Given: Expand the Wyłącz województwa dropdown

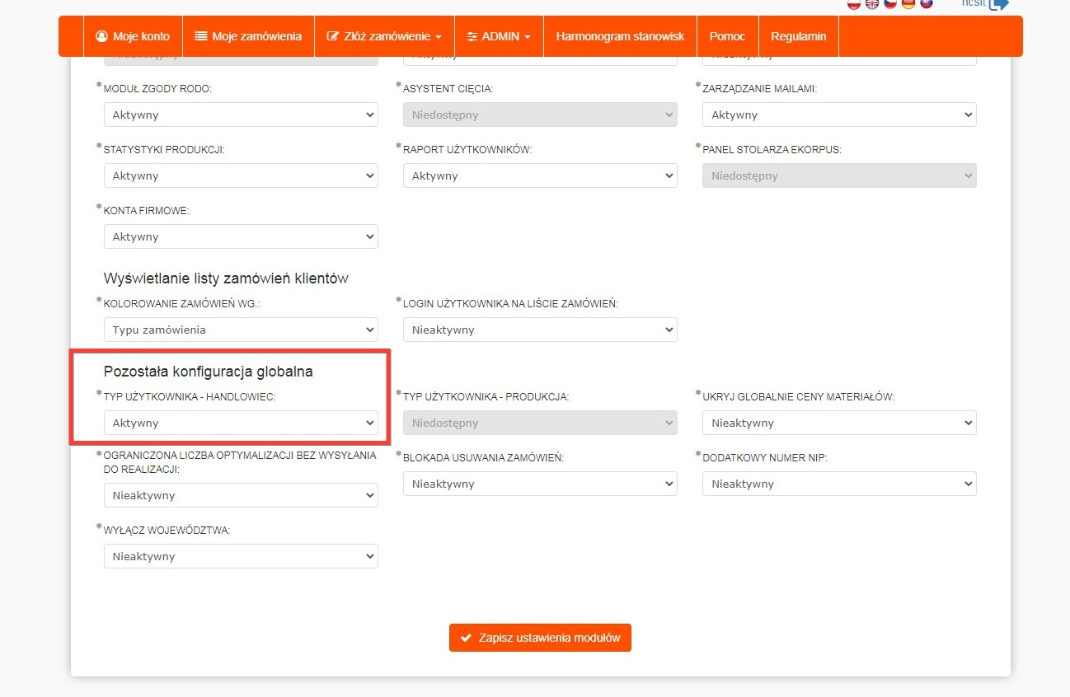Looking at the screenshot, I should tap(241, 556).
